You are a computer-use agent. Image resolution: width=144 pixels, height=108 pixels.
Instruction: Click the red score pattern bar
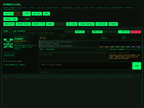click(102, 44)
